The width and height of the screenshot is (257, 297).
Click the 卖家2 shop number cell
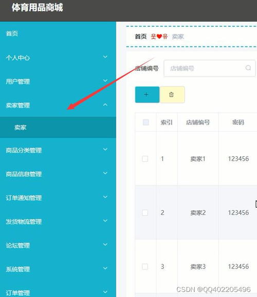pyautogui.click(x=198, y=213)
